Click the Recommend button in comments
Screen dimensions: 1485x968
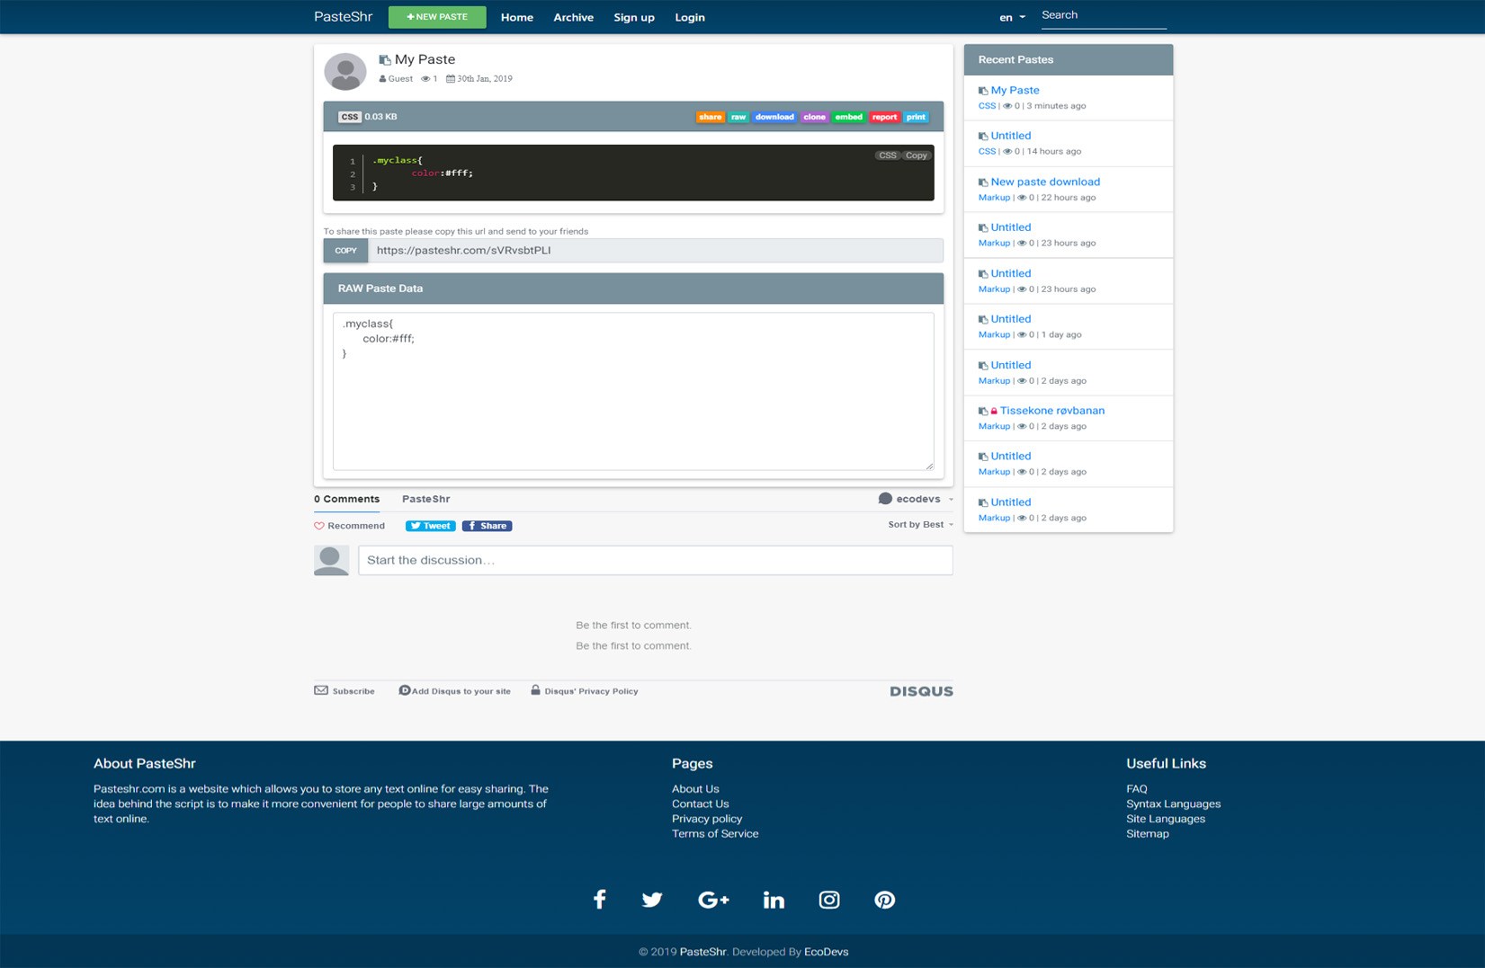coord(349,526)
